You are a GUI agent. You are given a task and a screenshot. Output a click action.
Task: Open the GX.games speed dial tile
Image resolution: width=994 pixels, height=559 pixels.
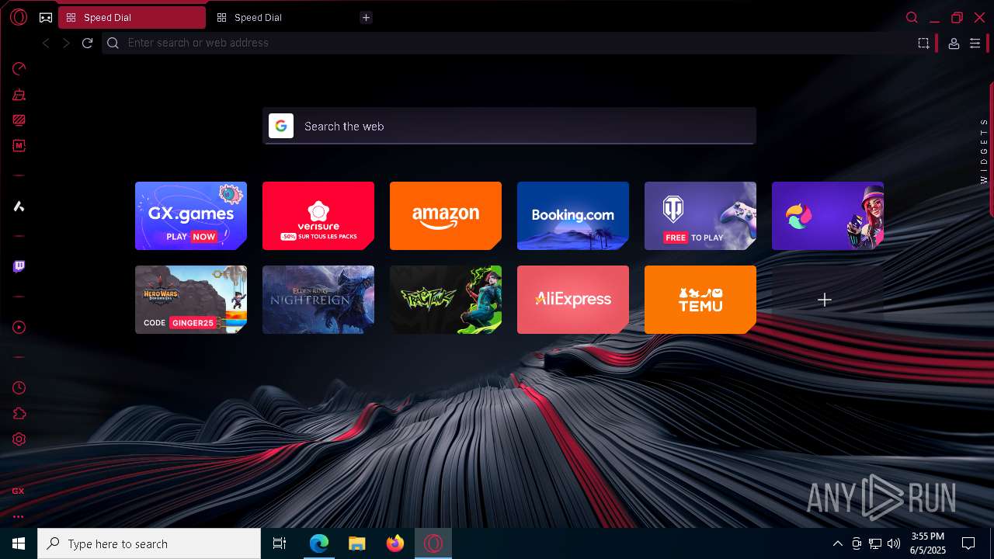point(191,216)
